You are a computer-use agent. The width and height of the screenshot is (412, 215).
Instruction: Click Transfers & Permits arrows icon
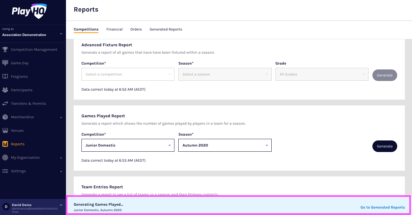pos(5,103)
